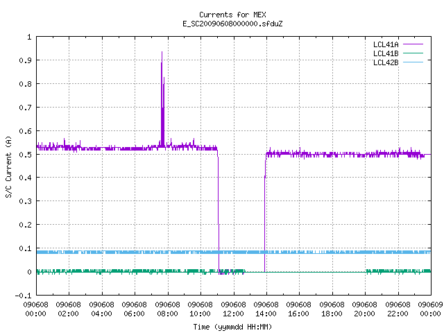The width and height of the screenshot is (444, 333).
Task: Click the blue LCL42B legend line sample
Action: click(x=413, y=62)
